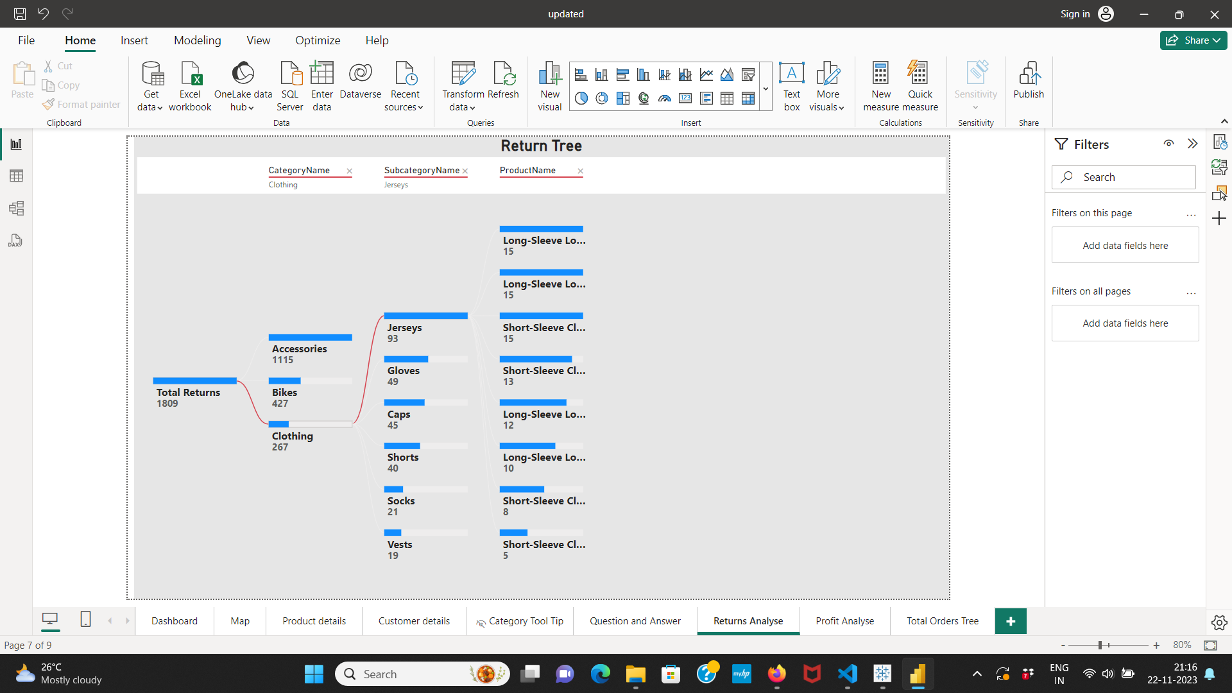The image size is (1232, 693).
Task: Click the Filters search box
Action: coord(1124,176)
